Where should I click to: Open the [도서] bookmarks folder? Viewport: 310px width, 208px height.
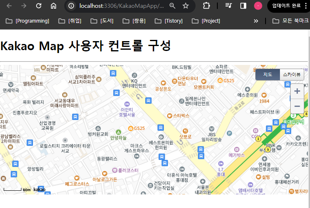pyautogui.click(x=102, y=21)
